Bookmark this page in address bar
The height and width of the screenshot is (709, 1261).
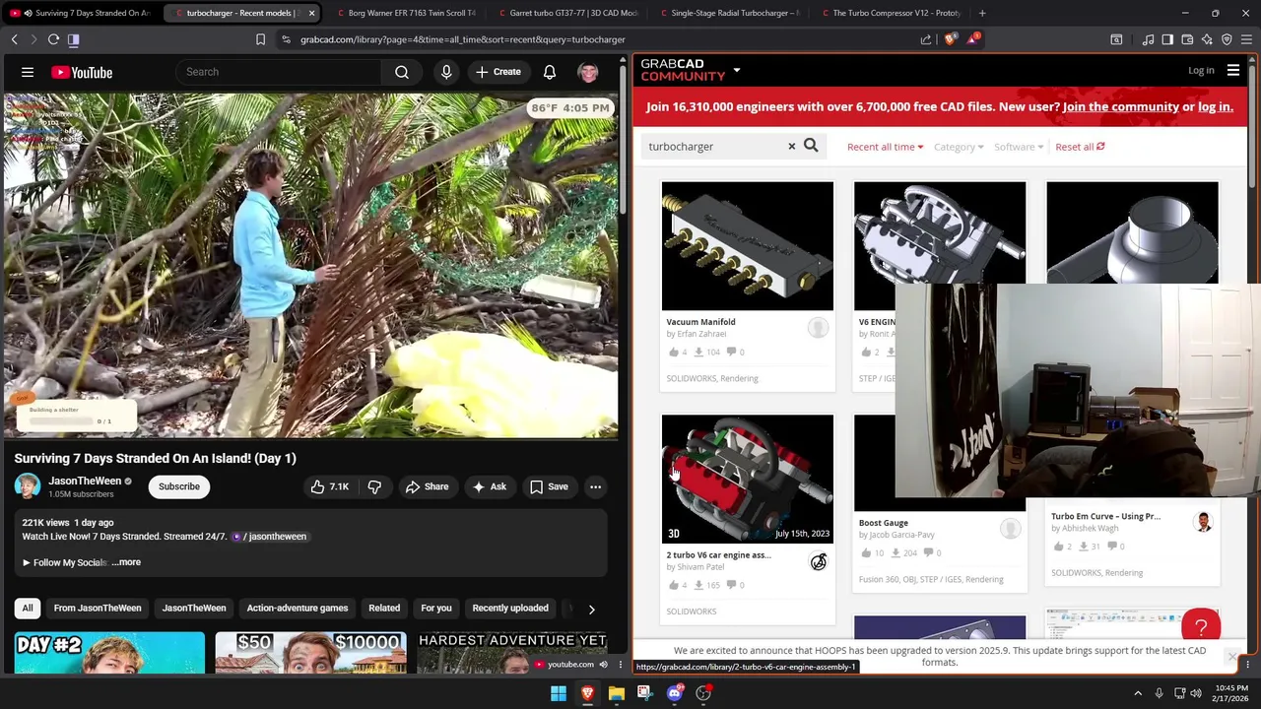(x=260, y=39)
